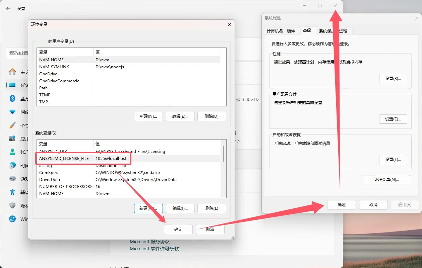
Task: Select the System monitor icon in sidebar
Action: [12, 85]
